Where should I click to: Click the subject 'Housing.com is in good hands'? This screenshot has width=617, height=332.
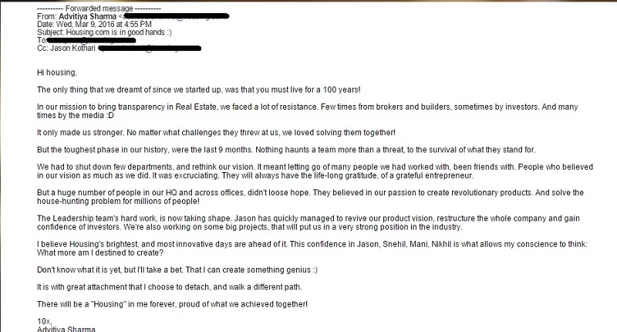pos(120,31)
